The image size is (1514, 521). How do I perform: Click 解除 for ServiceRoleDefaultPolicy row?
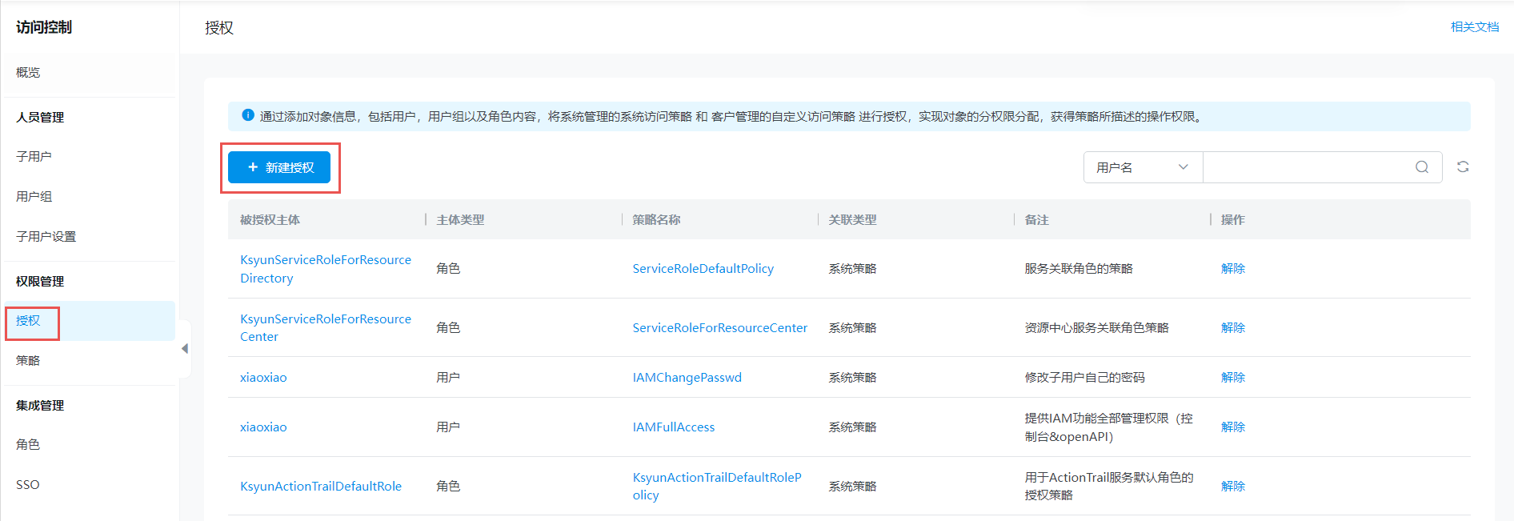[x=1232, y=269]
